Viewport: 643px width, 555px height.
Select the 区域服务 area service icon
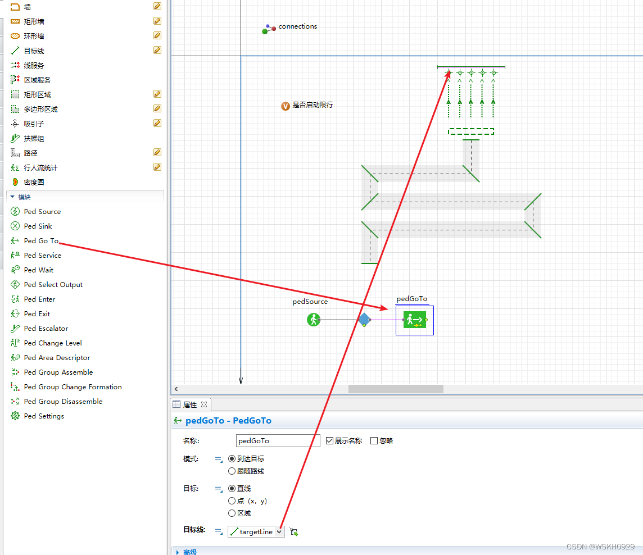click(15, 80)
